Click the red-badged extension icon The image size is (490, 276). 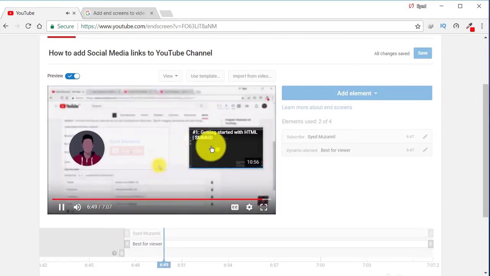(x=470, y=26)
